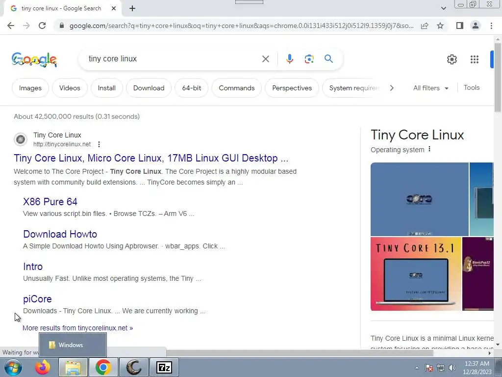Open the X86 Pure 64 sitelink
The height and width of the screenshot is (377, 502).
point(50,202)
